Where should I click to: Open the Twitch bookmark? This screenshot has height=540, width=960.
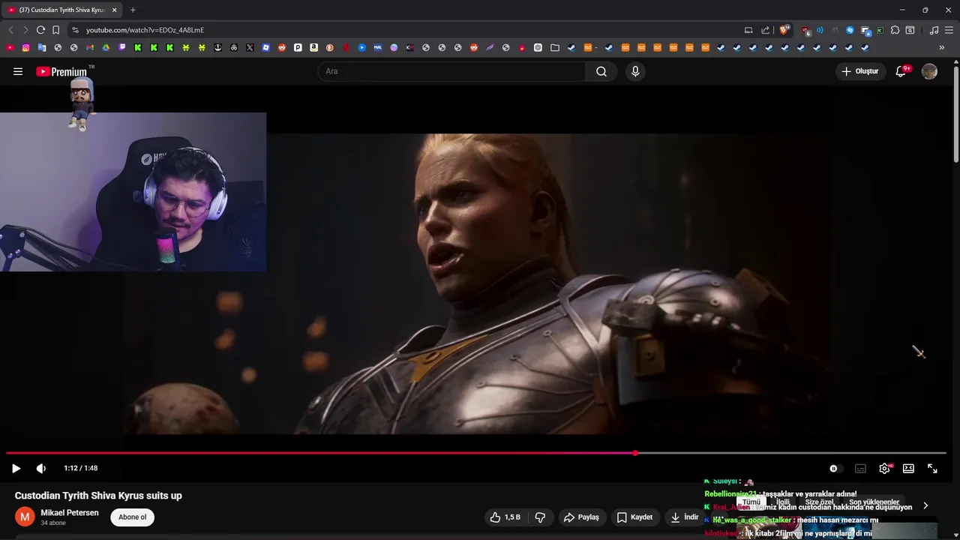[121, 47]
